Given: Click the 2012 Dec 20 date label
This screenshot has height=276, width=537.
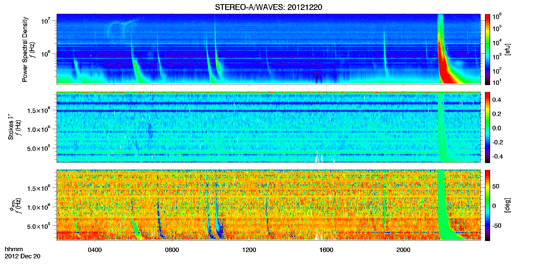Looking at the screenshot, I should 23,256.
